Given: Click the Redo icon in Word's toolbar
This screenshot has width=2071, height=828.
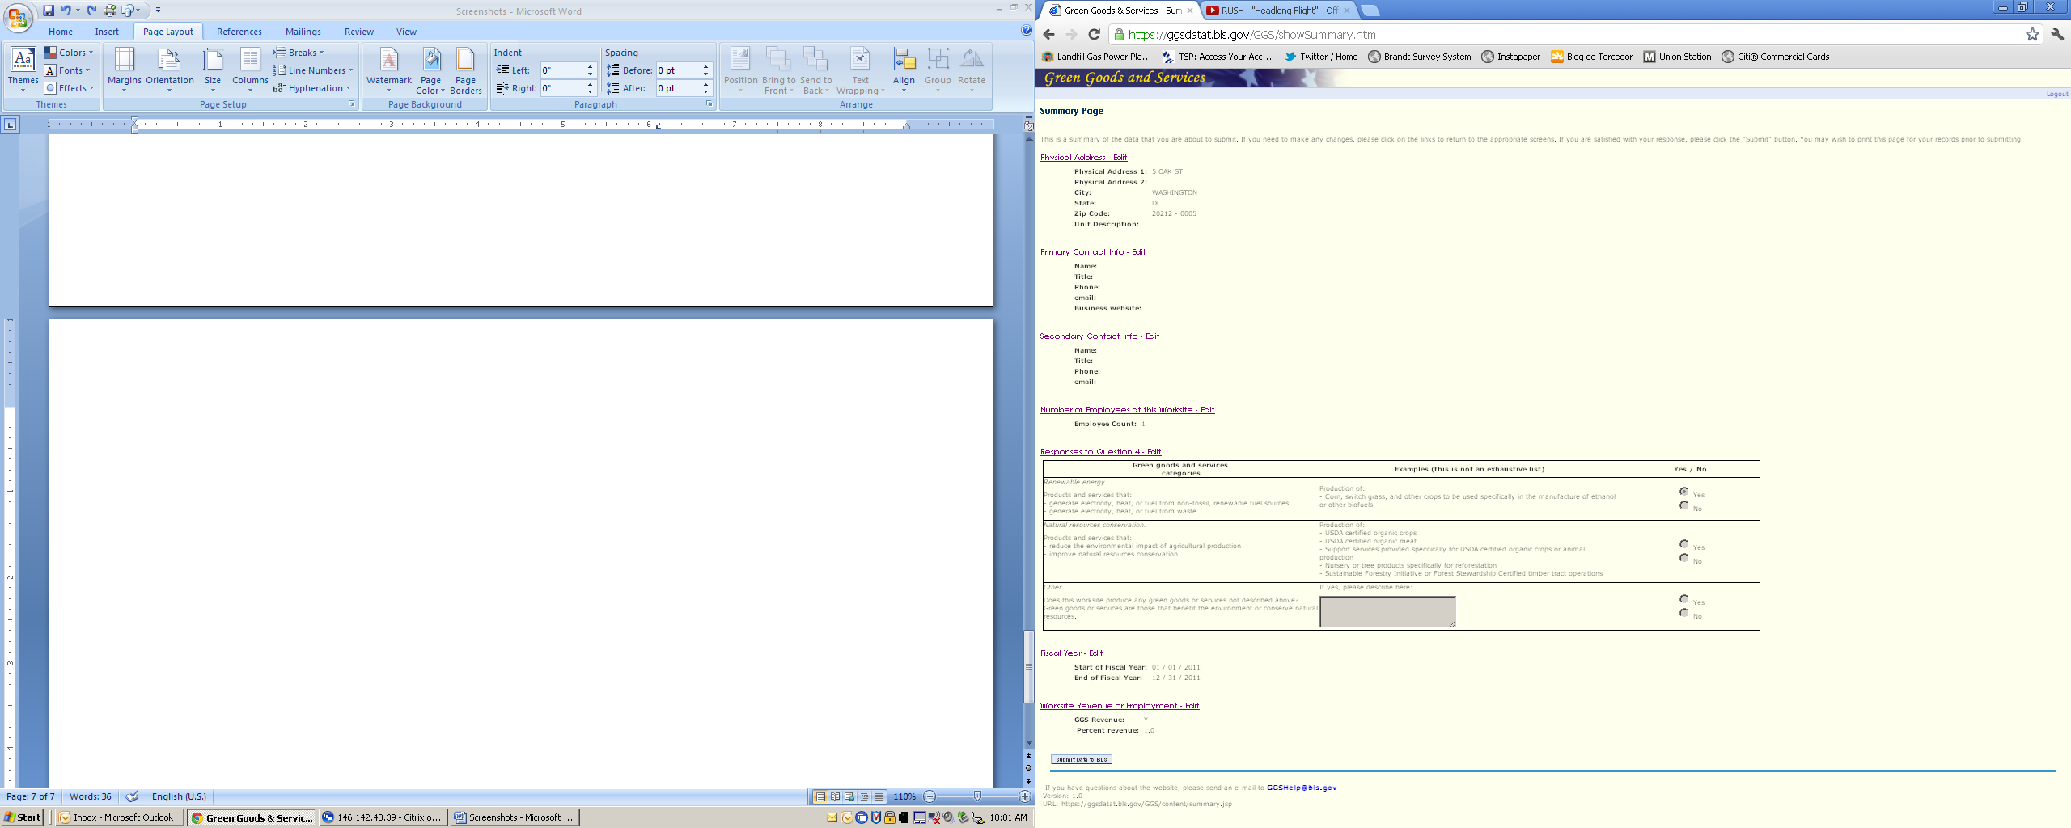Looking at the screenshot, I should tap(91, 11).
